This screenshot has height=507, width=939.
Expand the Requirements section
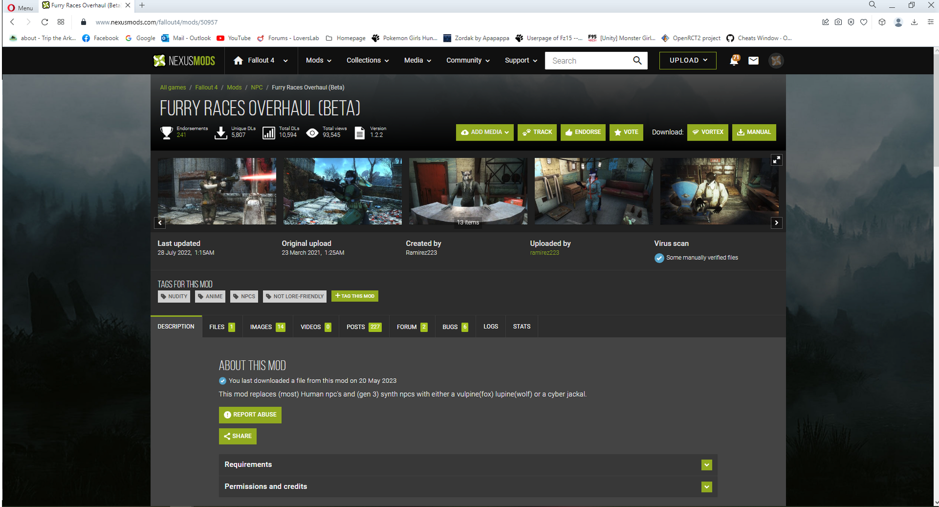468,464
